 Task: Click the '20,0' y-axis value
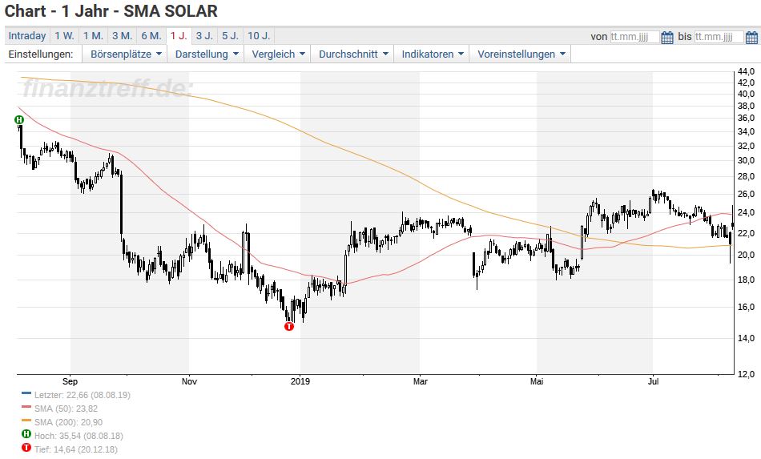[x=746, y=255]
